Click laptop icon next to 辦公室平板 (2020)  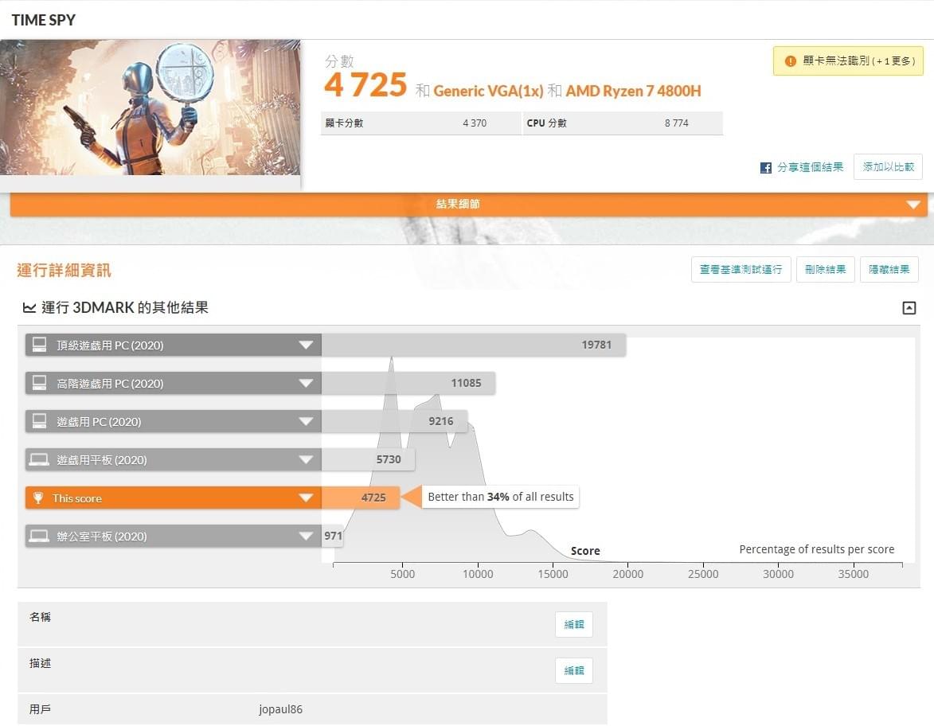(x=39, y=536)
